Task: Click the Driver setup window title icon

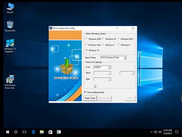Action: tap(51, 28)
